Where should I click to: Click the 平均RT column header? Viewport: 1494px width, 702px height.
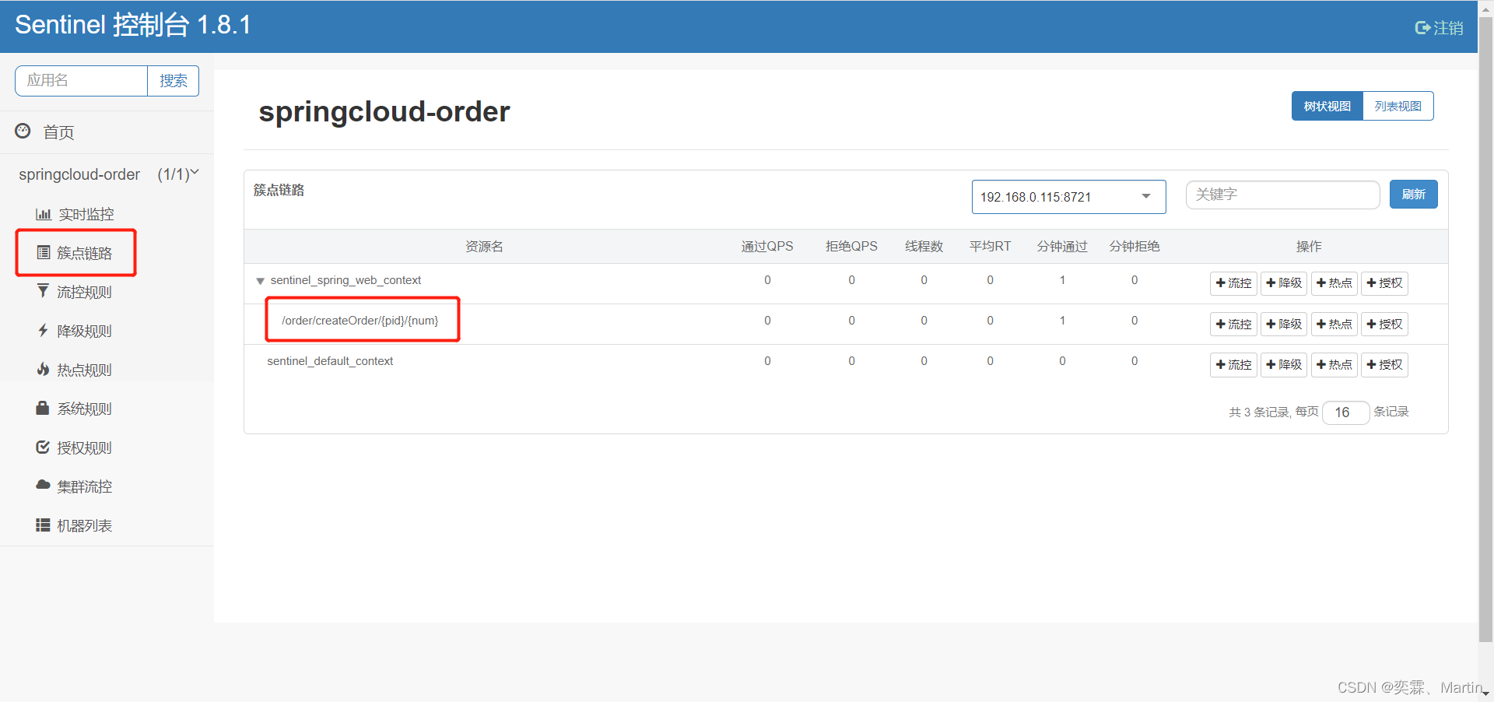pos(990,247)
